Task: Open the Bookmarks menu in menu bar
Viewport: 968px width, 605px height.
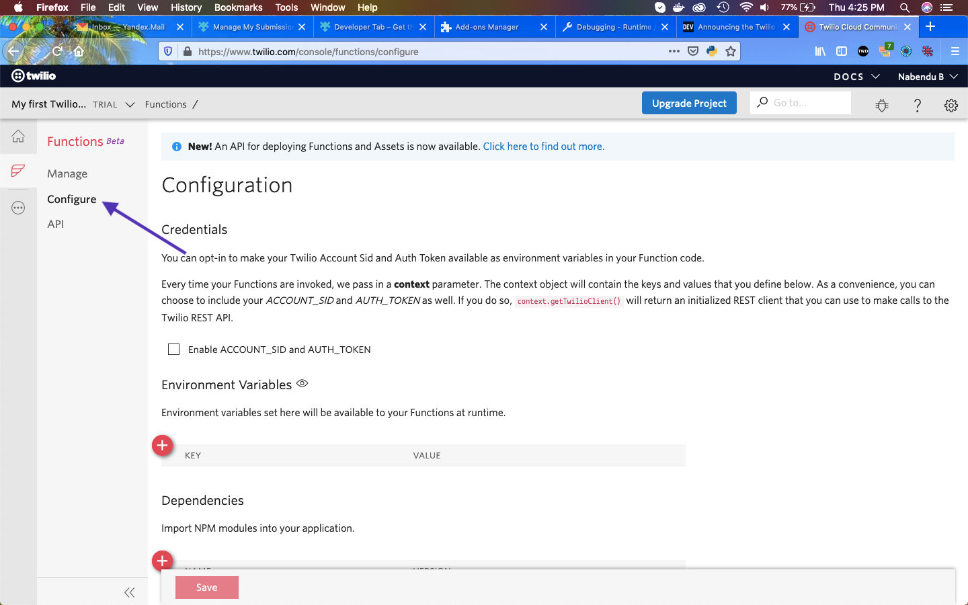Action: point(238,7)
